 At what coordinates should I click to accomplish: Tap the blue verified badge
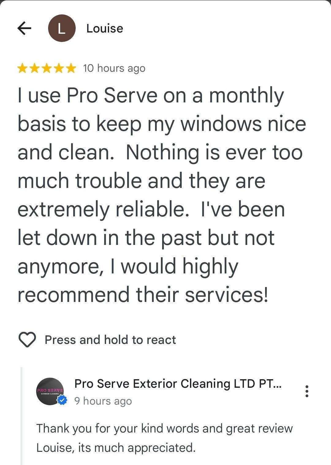[x=62, y=400]
